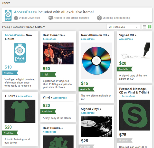Select the 11 left ribbon on Beat Bonanza

[x=48, y=75]
